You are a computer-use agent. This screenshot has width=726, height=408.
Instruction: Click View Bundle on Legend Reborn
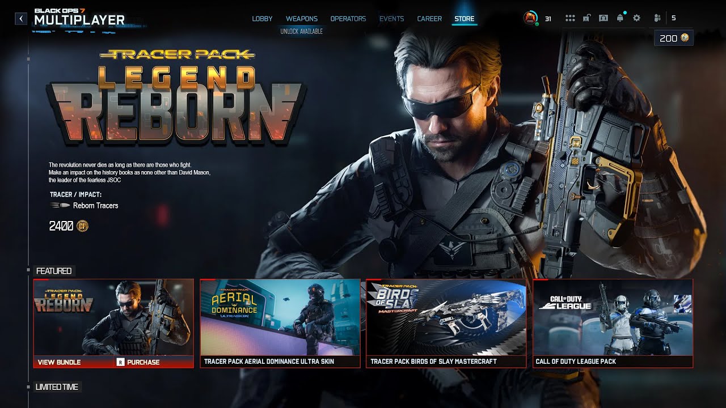(60, 362)
